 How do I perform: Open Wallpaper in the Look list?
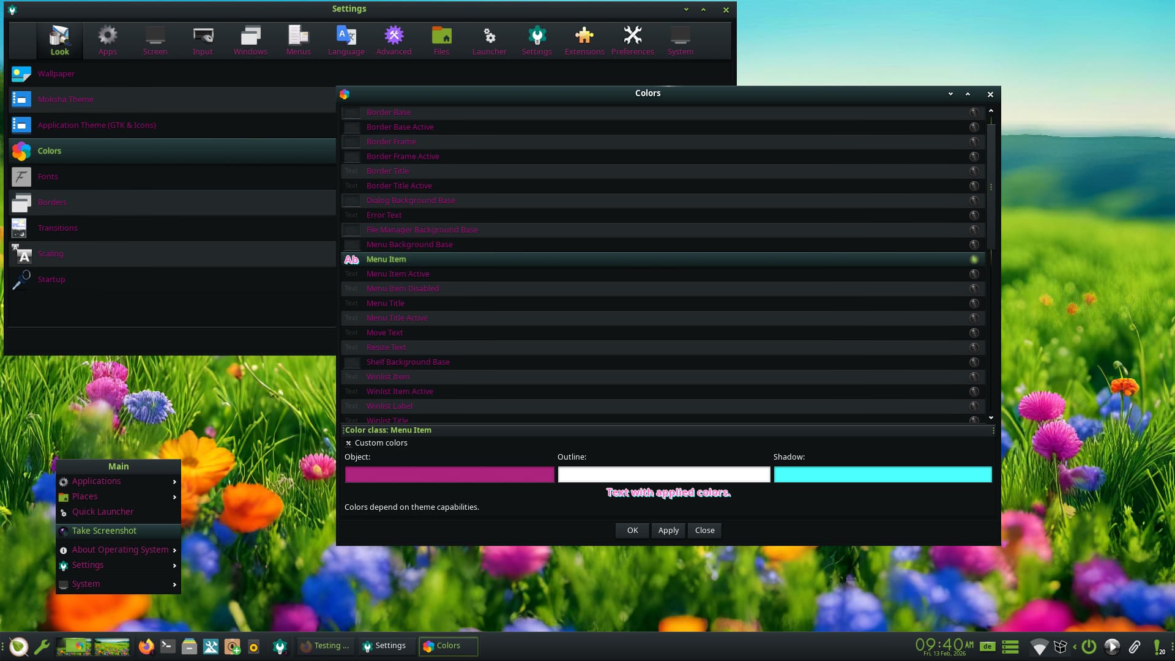[56, 73]
